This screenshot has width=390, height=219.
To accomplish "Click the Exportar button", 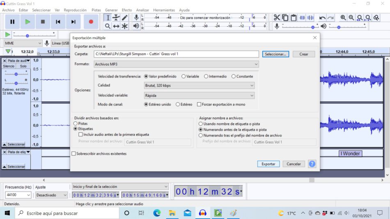I will [268, 164].
